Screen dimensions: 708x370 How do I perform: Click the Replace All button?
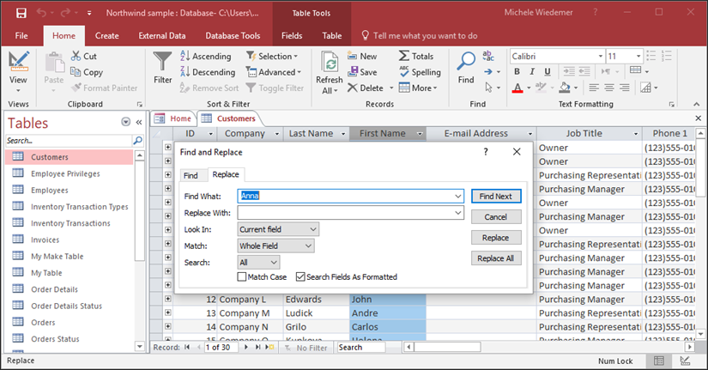[x=496, y=258]
